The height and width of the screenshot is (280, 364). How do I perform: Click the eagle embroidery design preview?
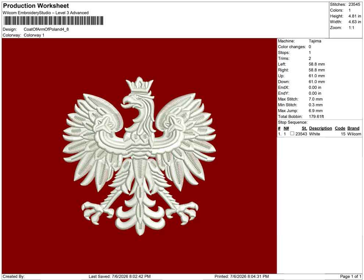coord(139,156)
